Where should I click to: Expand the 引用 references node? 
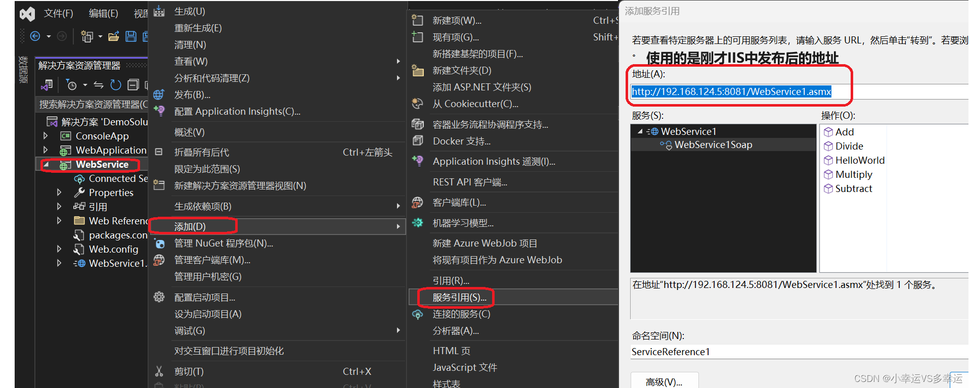[x=59, y=207]
